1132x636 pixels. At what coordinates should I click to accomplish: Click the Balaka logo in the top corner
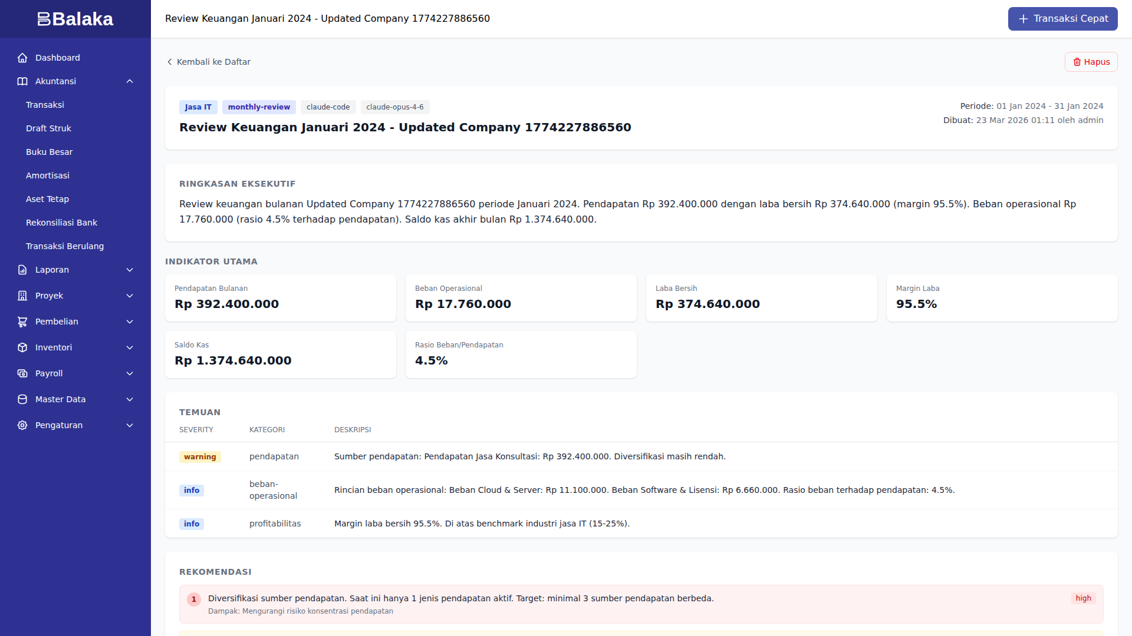[75, 18]
